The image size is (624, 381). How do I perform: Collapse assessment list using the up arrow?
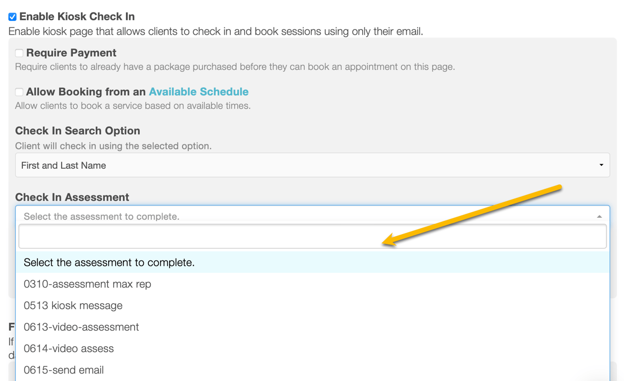tap(599, 216)
